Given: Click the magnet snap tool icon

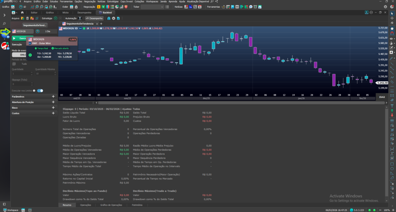Looking at the screenshot, I should click(x=392, y=34).
